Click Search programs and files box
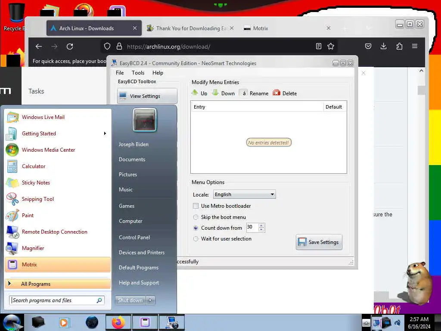The image size is (441, 331). [57, 300]
